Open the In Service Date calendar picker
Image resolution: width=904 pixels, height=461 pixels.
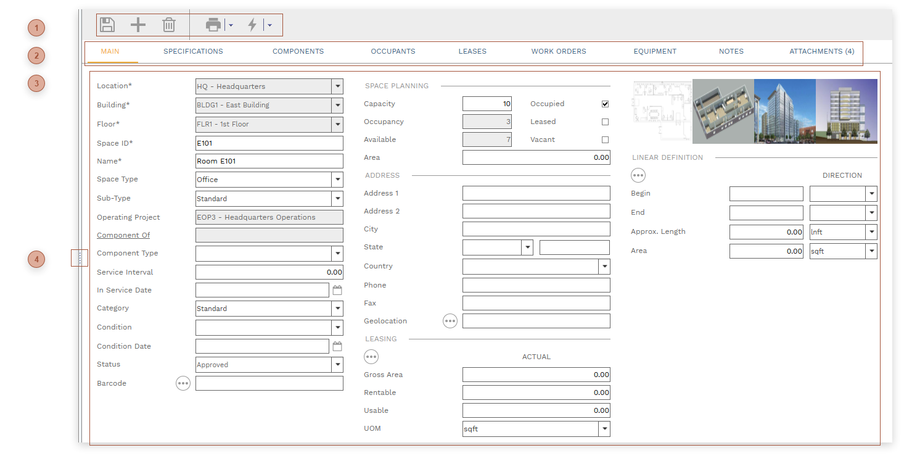pyautogui.click(x=337, y=290)
